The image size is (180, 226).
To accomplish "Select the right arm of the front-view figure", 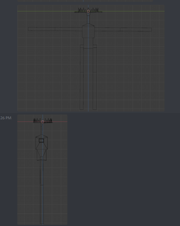I will [123, 29].
